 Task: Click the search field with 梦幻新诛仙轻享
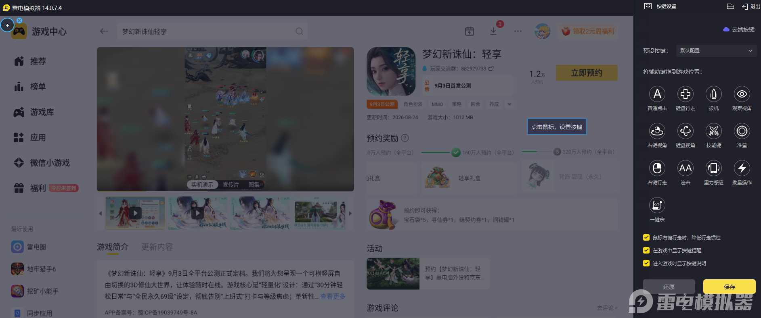(x=213, y=31)
